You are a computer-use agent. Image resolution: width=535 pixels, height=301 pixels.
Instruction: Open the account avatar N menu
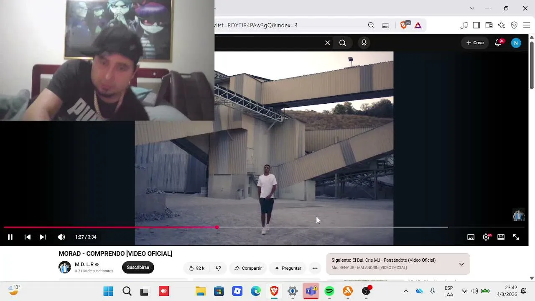point(516,43)
